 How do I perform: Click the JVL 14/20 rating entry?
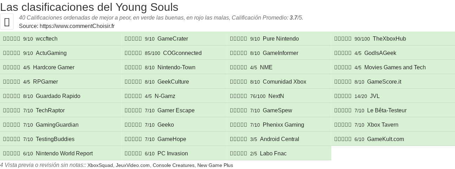point(375,96)
